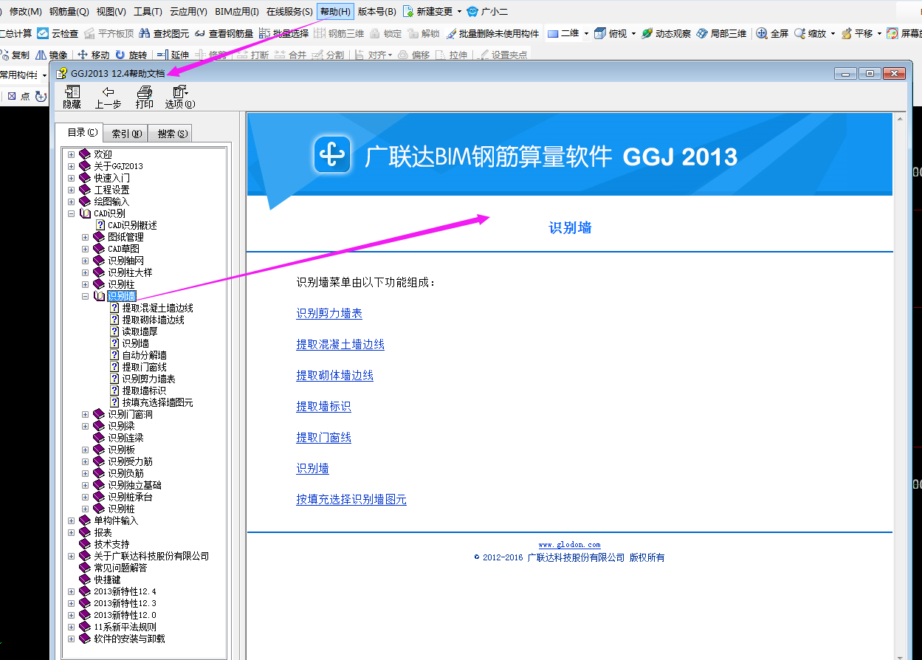Switch to the 搜索(S) tab
This screenshot has width=922, height=660.
point(171,134)
